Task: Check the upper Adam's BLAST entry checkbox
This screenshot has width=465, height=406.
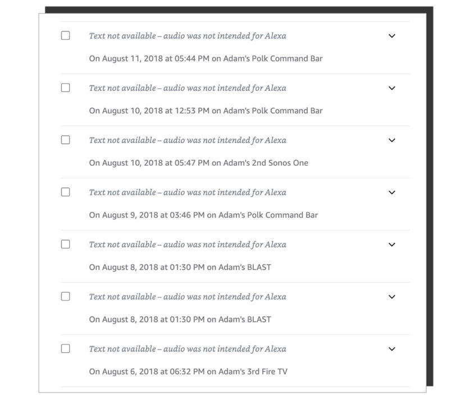Action: [66, 244]
